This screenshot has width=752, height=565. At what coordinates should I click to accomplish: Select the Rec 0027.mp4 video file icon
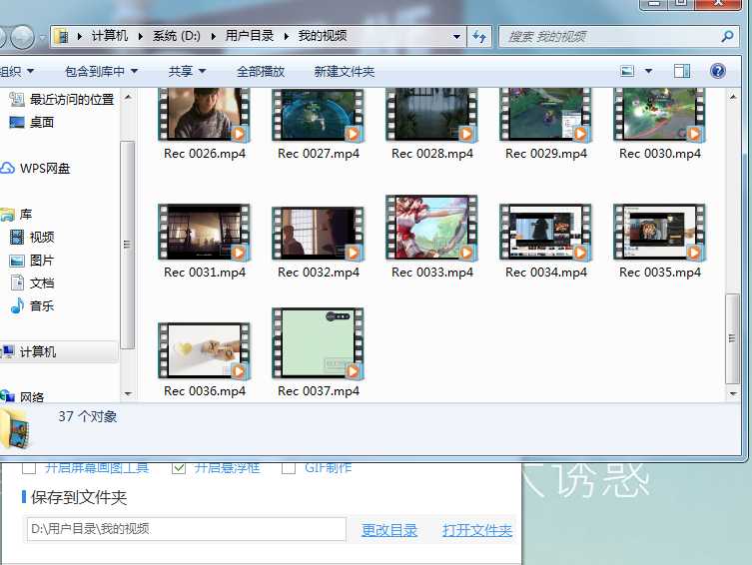pyautogui.click(x=318, y=115)
